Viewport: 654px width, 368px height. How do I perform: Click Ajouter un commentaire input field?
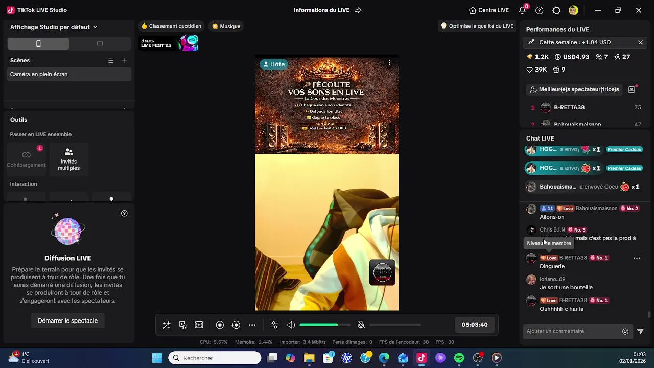coord(572,331)
